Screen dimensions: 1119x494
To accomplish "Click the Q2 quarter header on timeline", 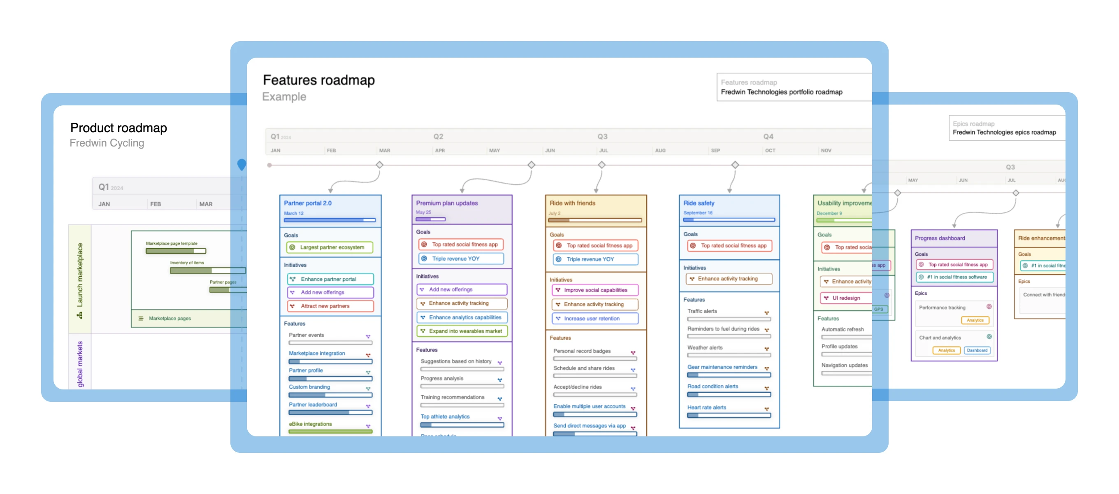I will coord(438,137).
